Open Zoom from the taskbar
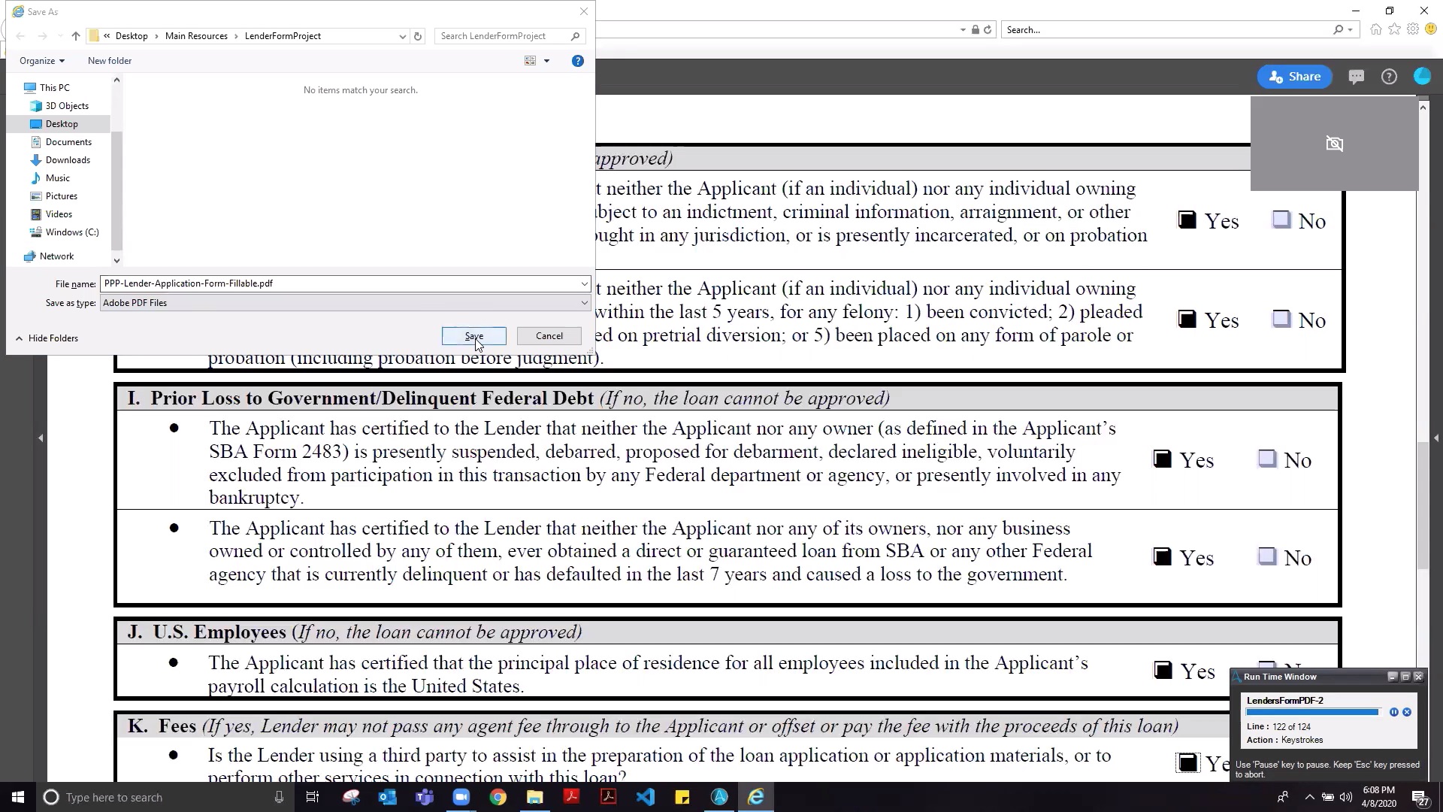The height and width of the screenshot is (812, 1443). (461, 797)
